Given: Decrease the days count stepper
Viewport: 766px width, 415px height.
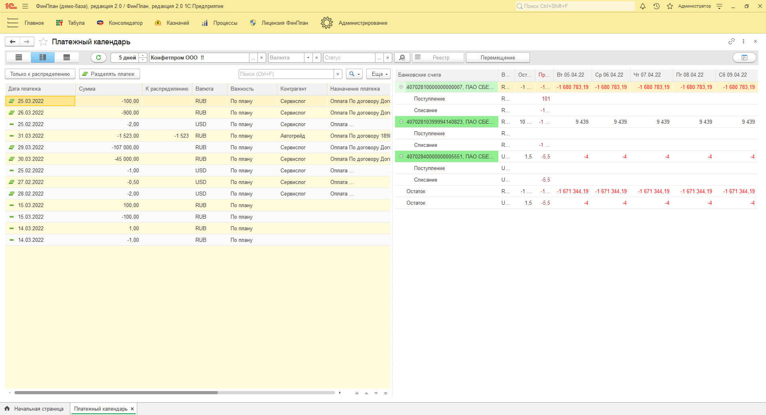Looking at the screenshot, I should click(x=142, y=60).
